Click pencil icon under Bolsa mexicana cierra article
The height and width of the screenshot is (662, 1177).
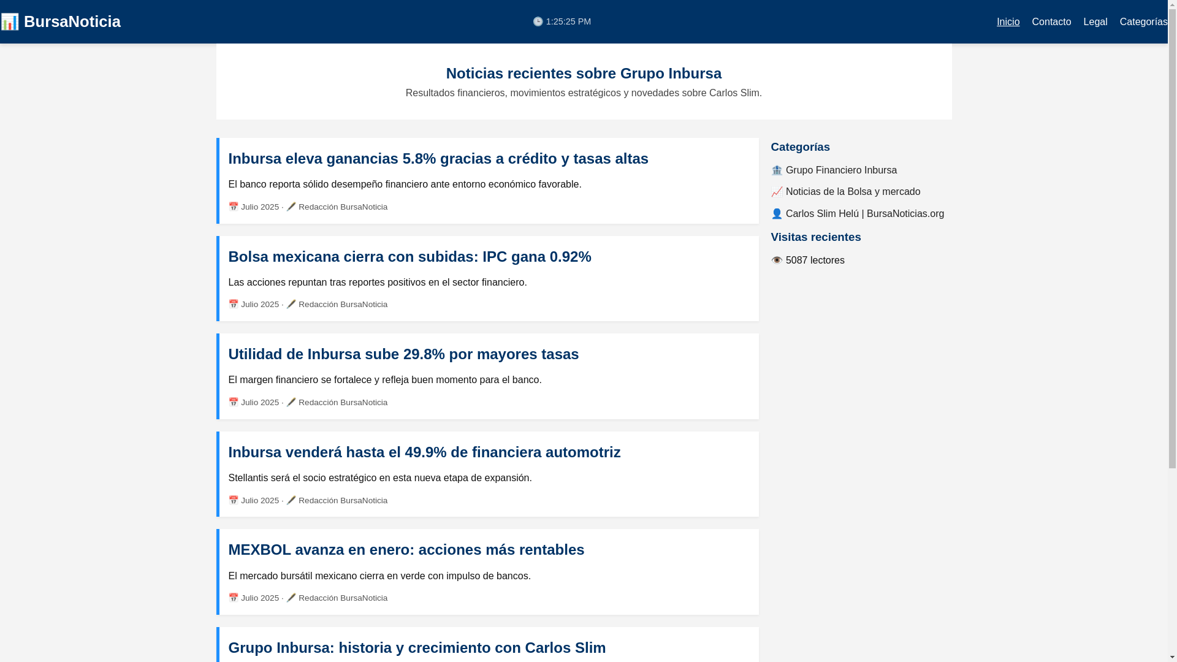[291, 304]
